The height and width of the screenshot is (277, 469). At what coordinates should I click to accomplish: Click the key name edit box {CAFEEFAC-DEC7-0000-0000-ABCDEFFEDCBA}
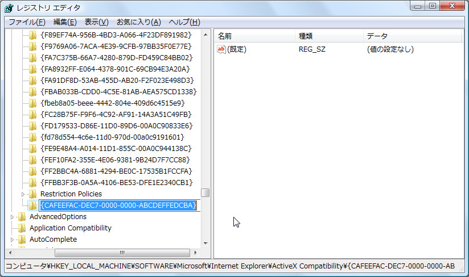(120, 205)
